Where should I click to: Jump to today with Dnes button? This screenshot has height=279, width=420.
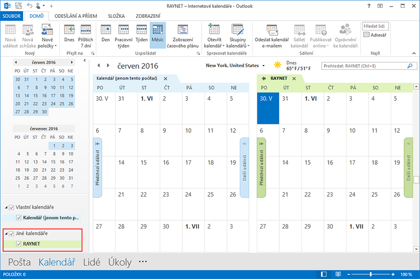tap(69, 33)
